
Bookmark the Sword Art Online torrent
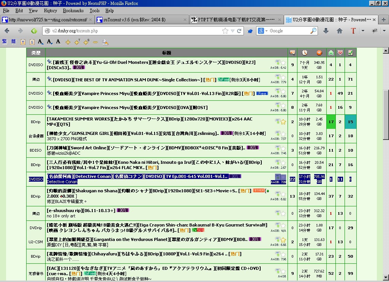[283, 148]
